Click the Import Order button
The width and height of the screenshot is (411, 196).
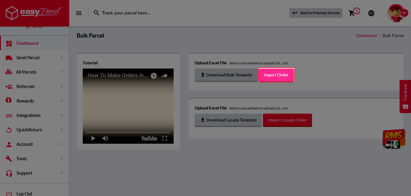point(276,75)
